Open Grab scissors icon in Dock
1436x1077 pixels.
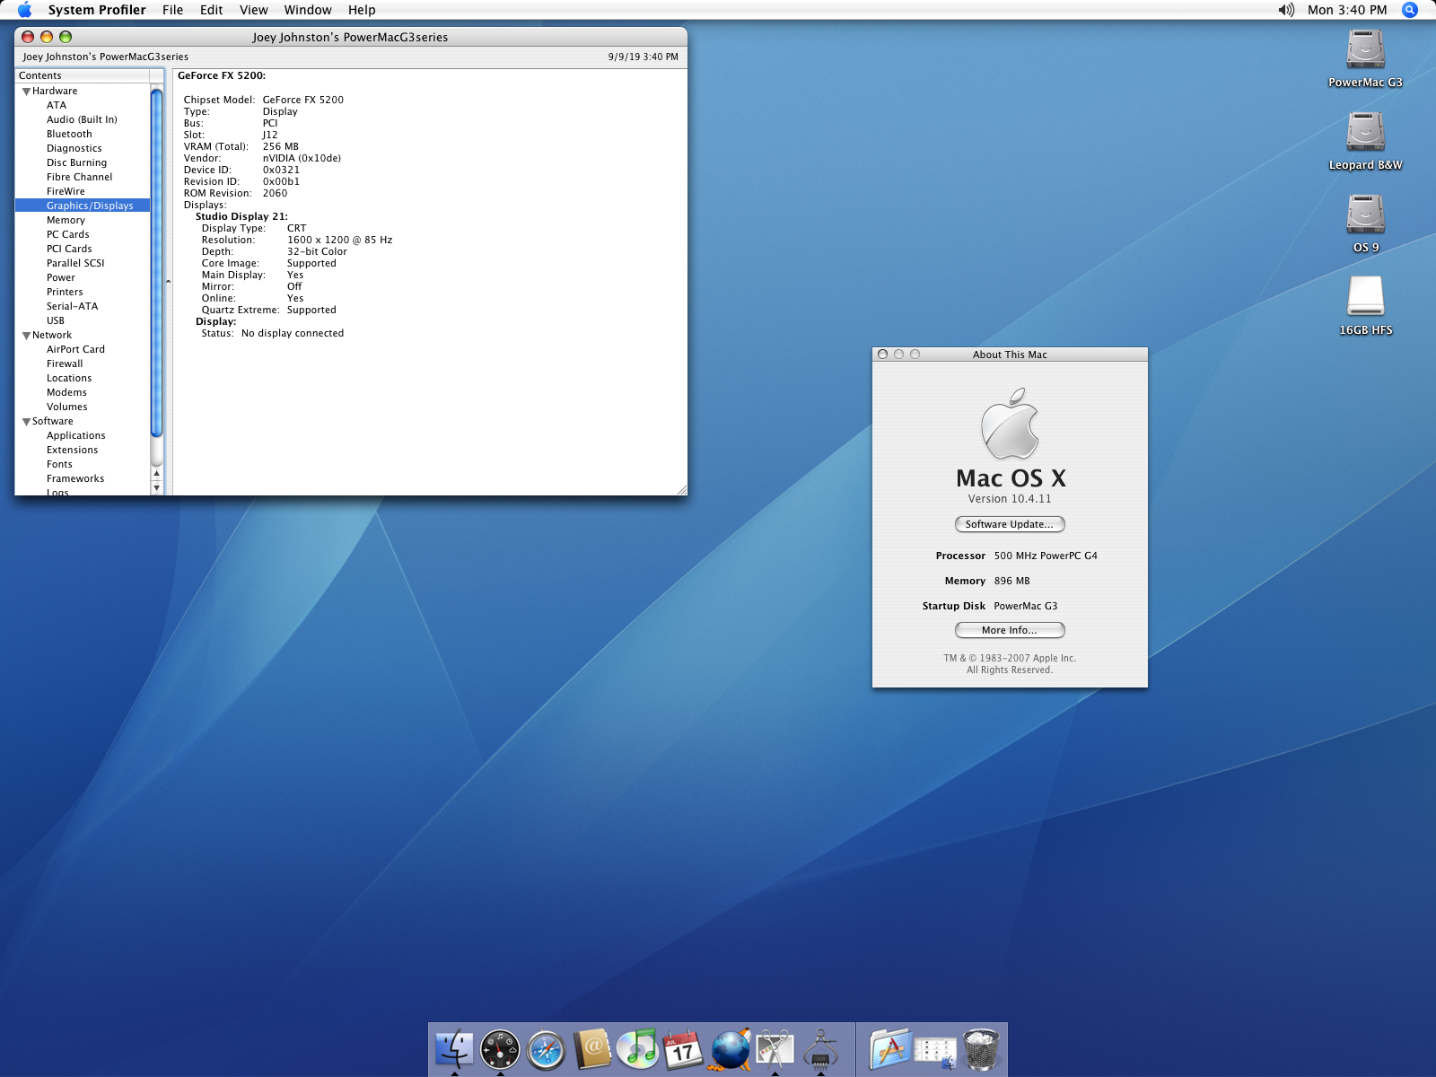pos(775,1048)
